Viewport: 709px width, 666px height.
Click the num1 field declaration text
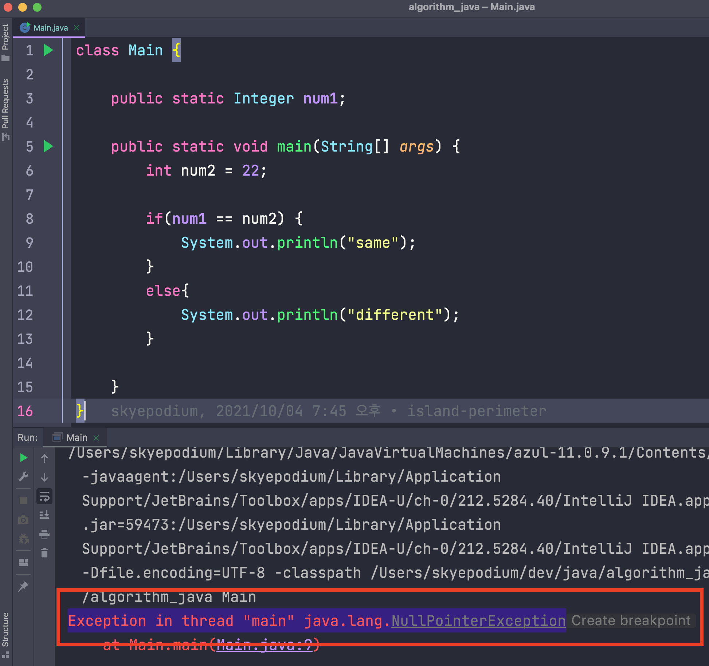coord(321,98)
